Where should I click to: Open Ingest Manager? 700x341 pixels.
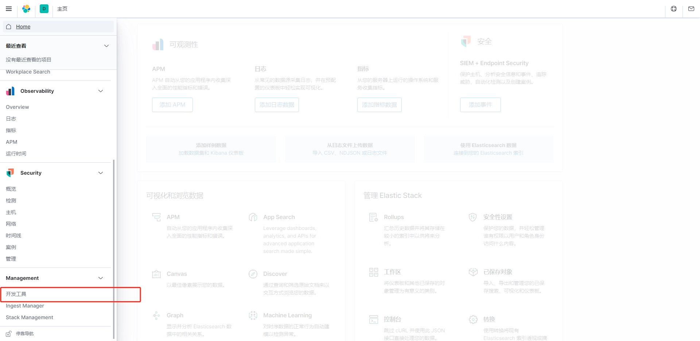[25, 306]
